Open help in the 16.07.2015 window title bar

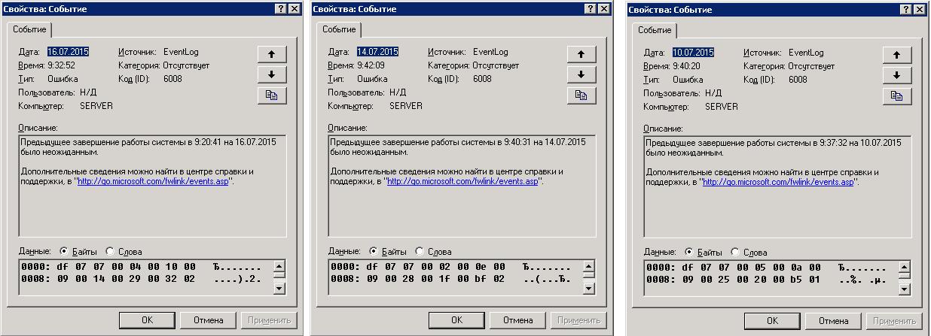coord(280,8)
